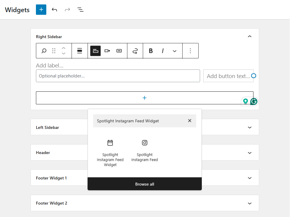This screenshot has height=217, width=290.
Task: Undo the last change
Action: pyautogui.click(x=54, y=9)
